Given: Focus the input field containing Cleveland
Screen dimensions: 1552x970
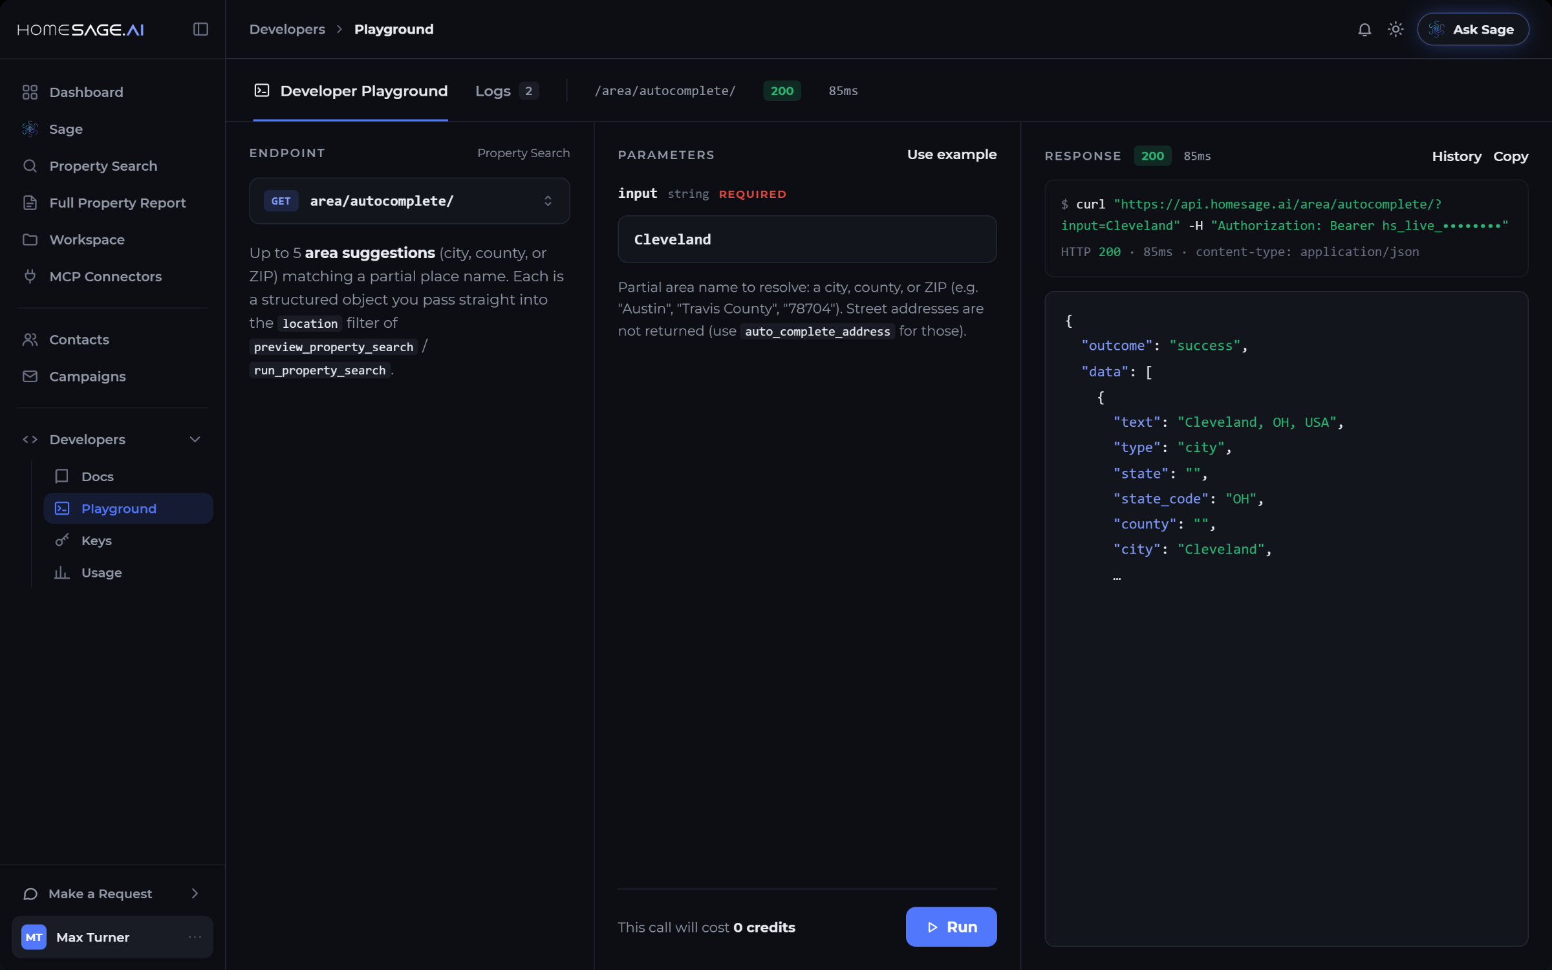Looking at the screenshot, I should 807,239.
